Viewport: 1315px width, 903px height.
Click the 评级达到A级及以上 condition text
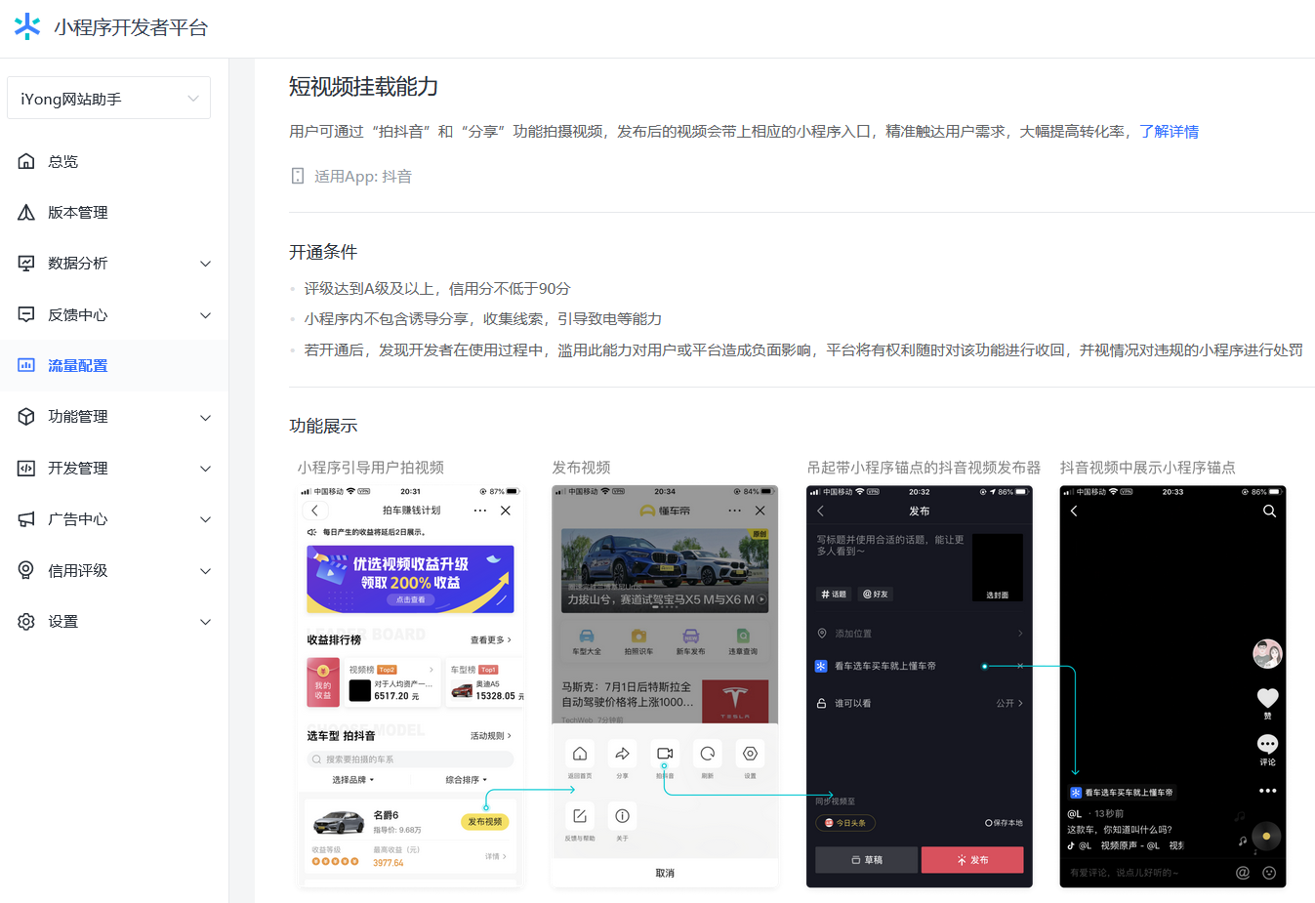[436, 288]
